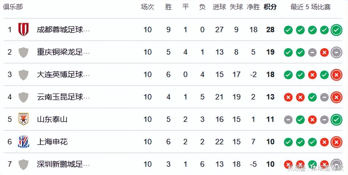Sort the table by 积分 column header
The height and width of the screenshot is (175, 348).
270,7
